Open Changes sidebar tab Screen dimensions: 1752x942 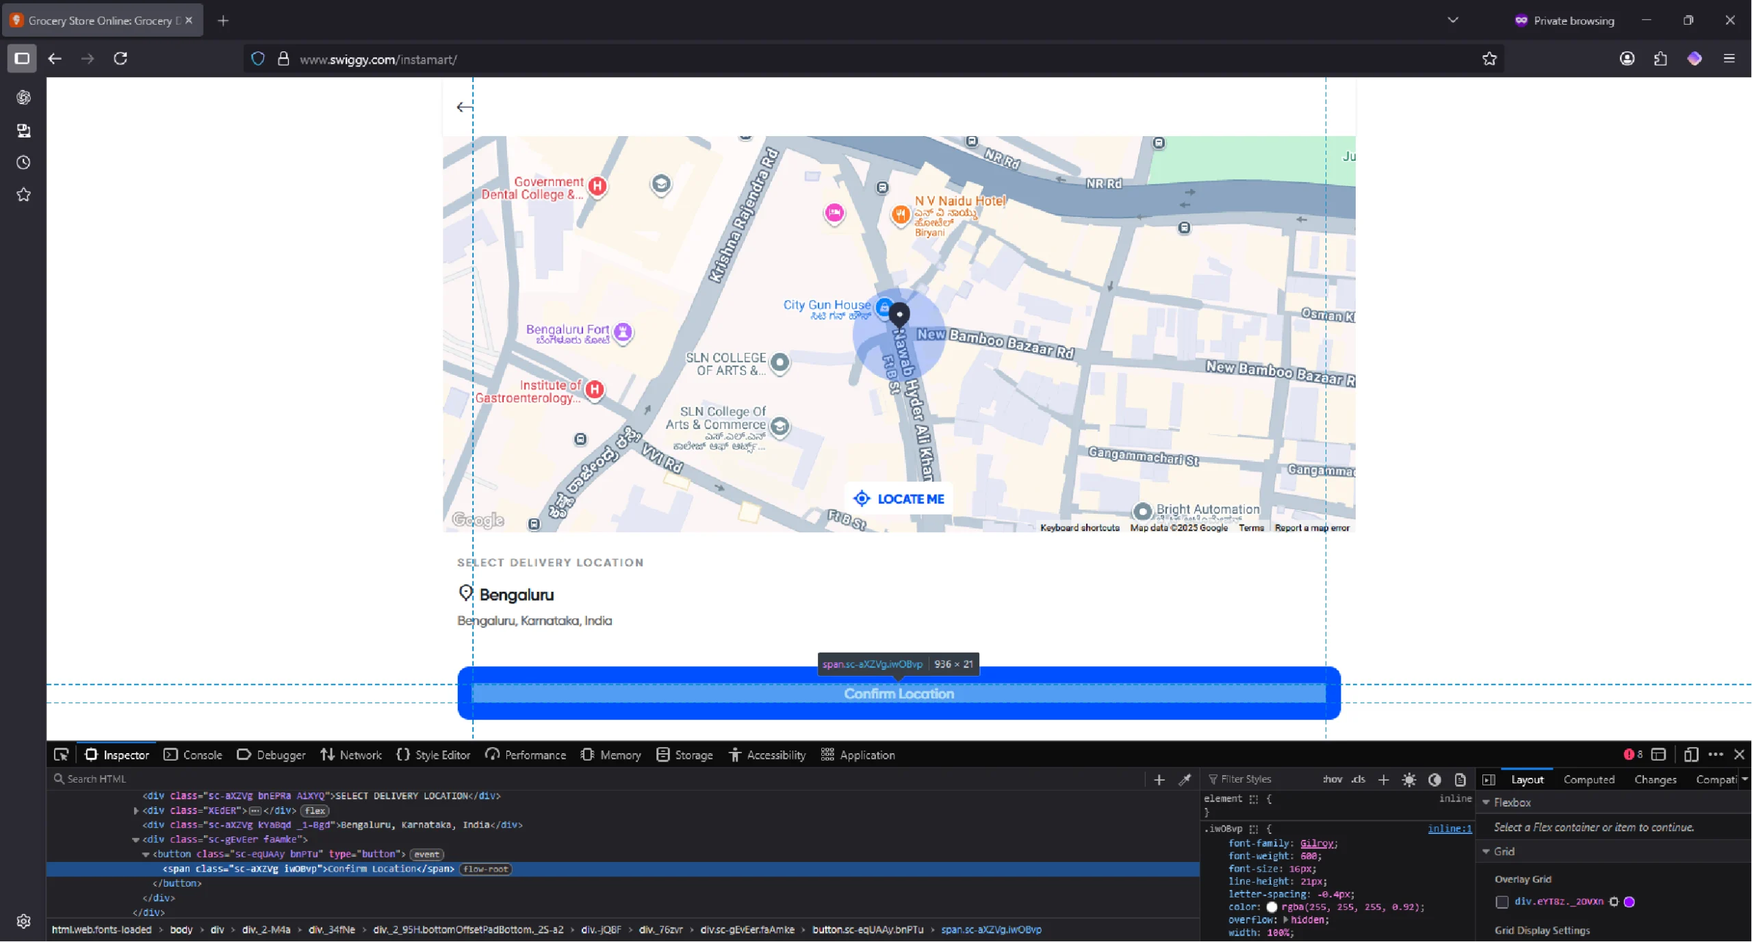click(x=1656, y=780)
